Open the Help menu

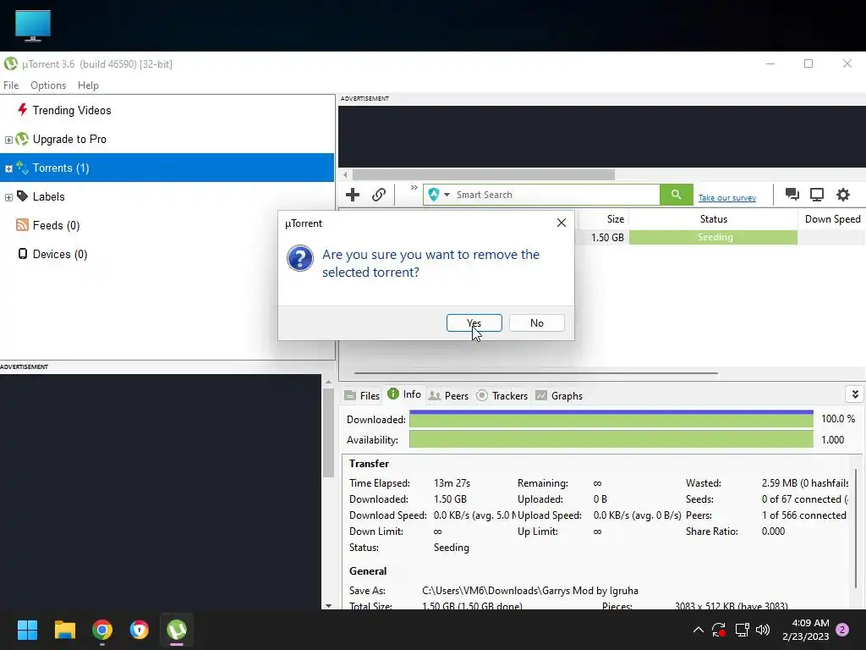88,85
